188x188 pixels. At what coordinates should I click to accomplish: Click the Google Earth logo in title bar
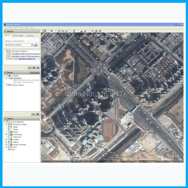pos(5,24)
